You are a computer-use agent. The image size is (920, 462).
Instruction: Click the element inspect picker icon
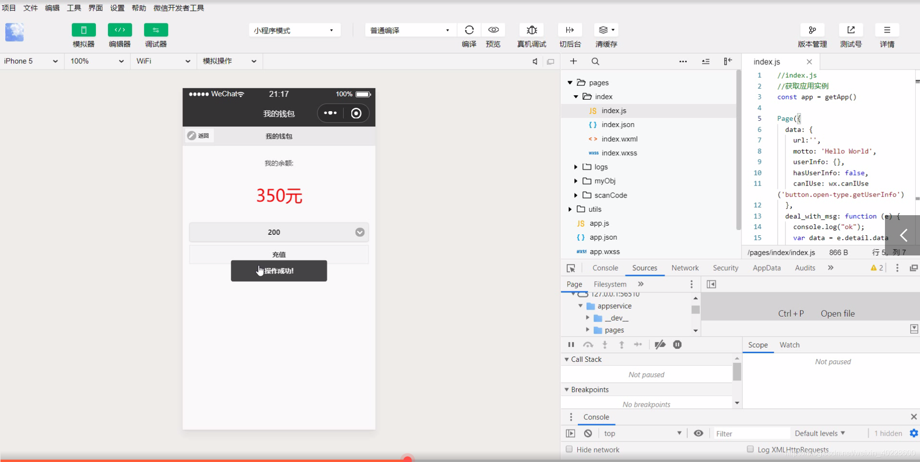571,268
